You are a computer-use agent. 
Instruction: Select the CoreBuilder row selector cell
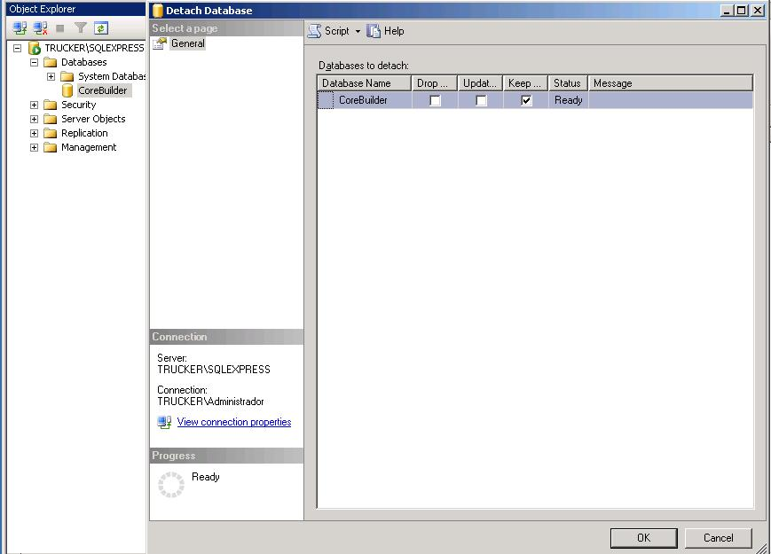click(326, 100)
